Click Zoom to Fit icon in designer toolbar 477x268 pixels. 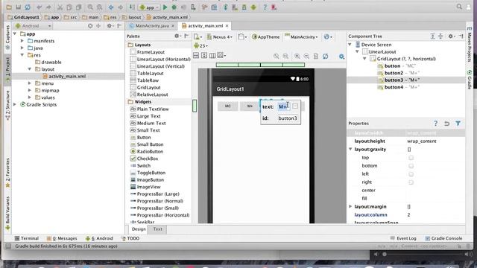point(277,56)
